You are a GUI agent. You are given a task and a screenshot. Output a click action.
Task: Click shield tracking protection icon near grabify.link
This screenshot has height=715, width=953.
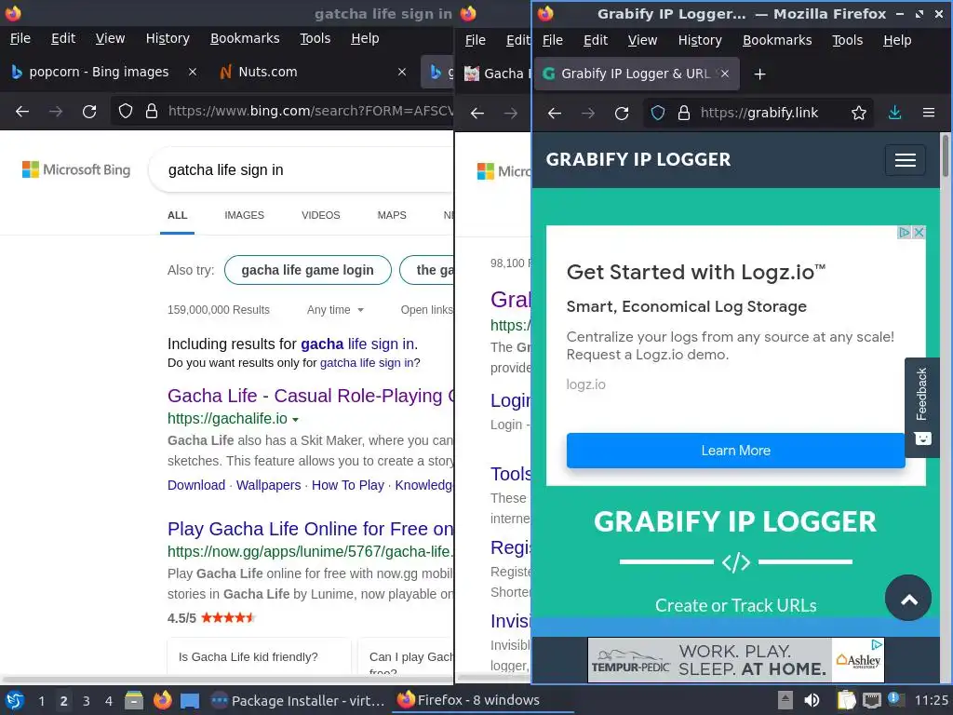(658, 113)
